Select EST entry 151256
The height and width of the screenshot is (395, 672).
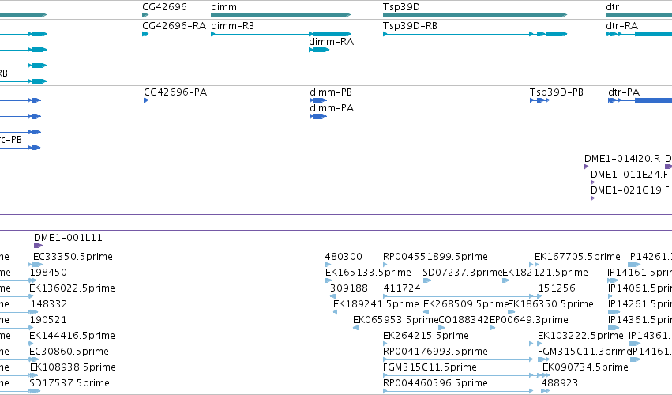(557, 288)
